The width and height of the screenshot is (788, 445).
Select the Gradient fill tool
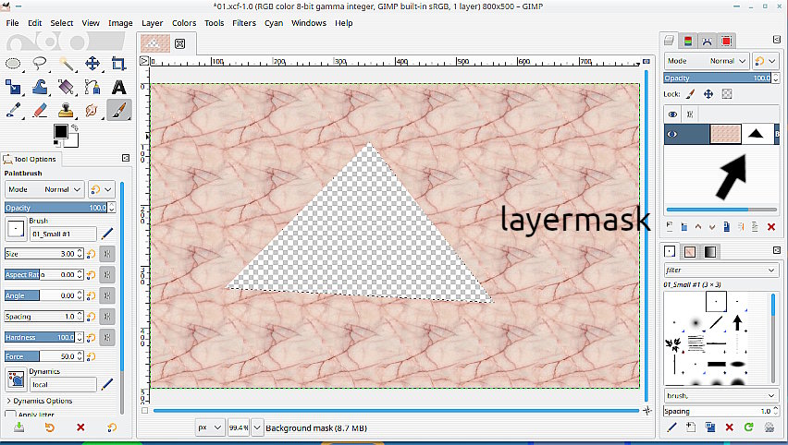click(x=67, y=88)
